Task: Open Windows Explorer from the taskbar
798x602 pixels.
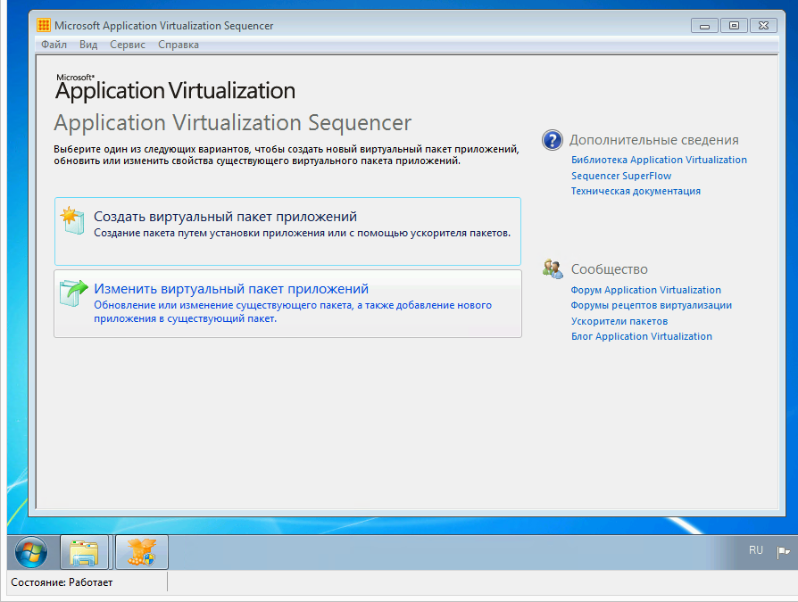Action: [84, 553]
